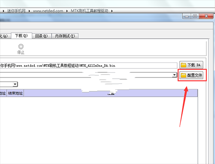Open the 下载 DA folder button

click(191, 65)
